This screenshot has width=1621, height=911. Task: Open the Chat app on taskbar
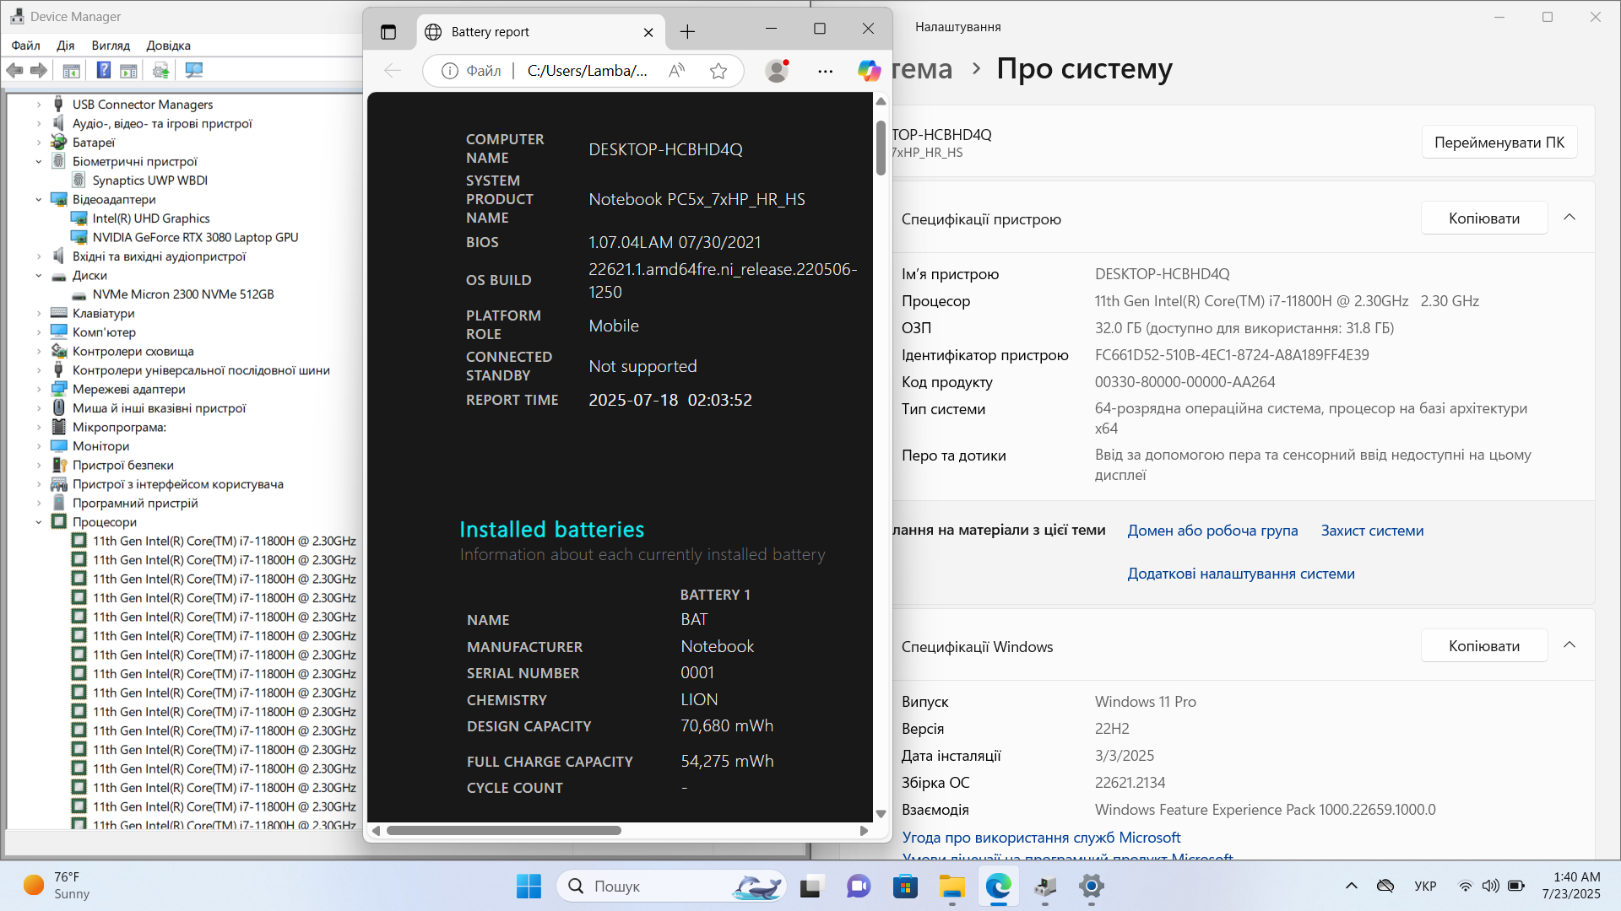[859, 887]
